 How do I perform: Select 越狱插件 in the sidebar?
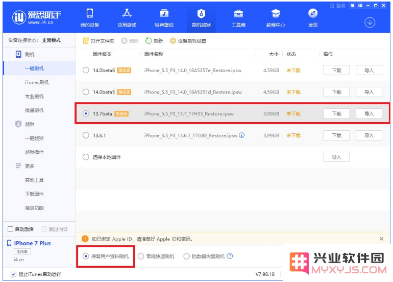click(34, 152)
